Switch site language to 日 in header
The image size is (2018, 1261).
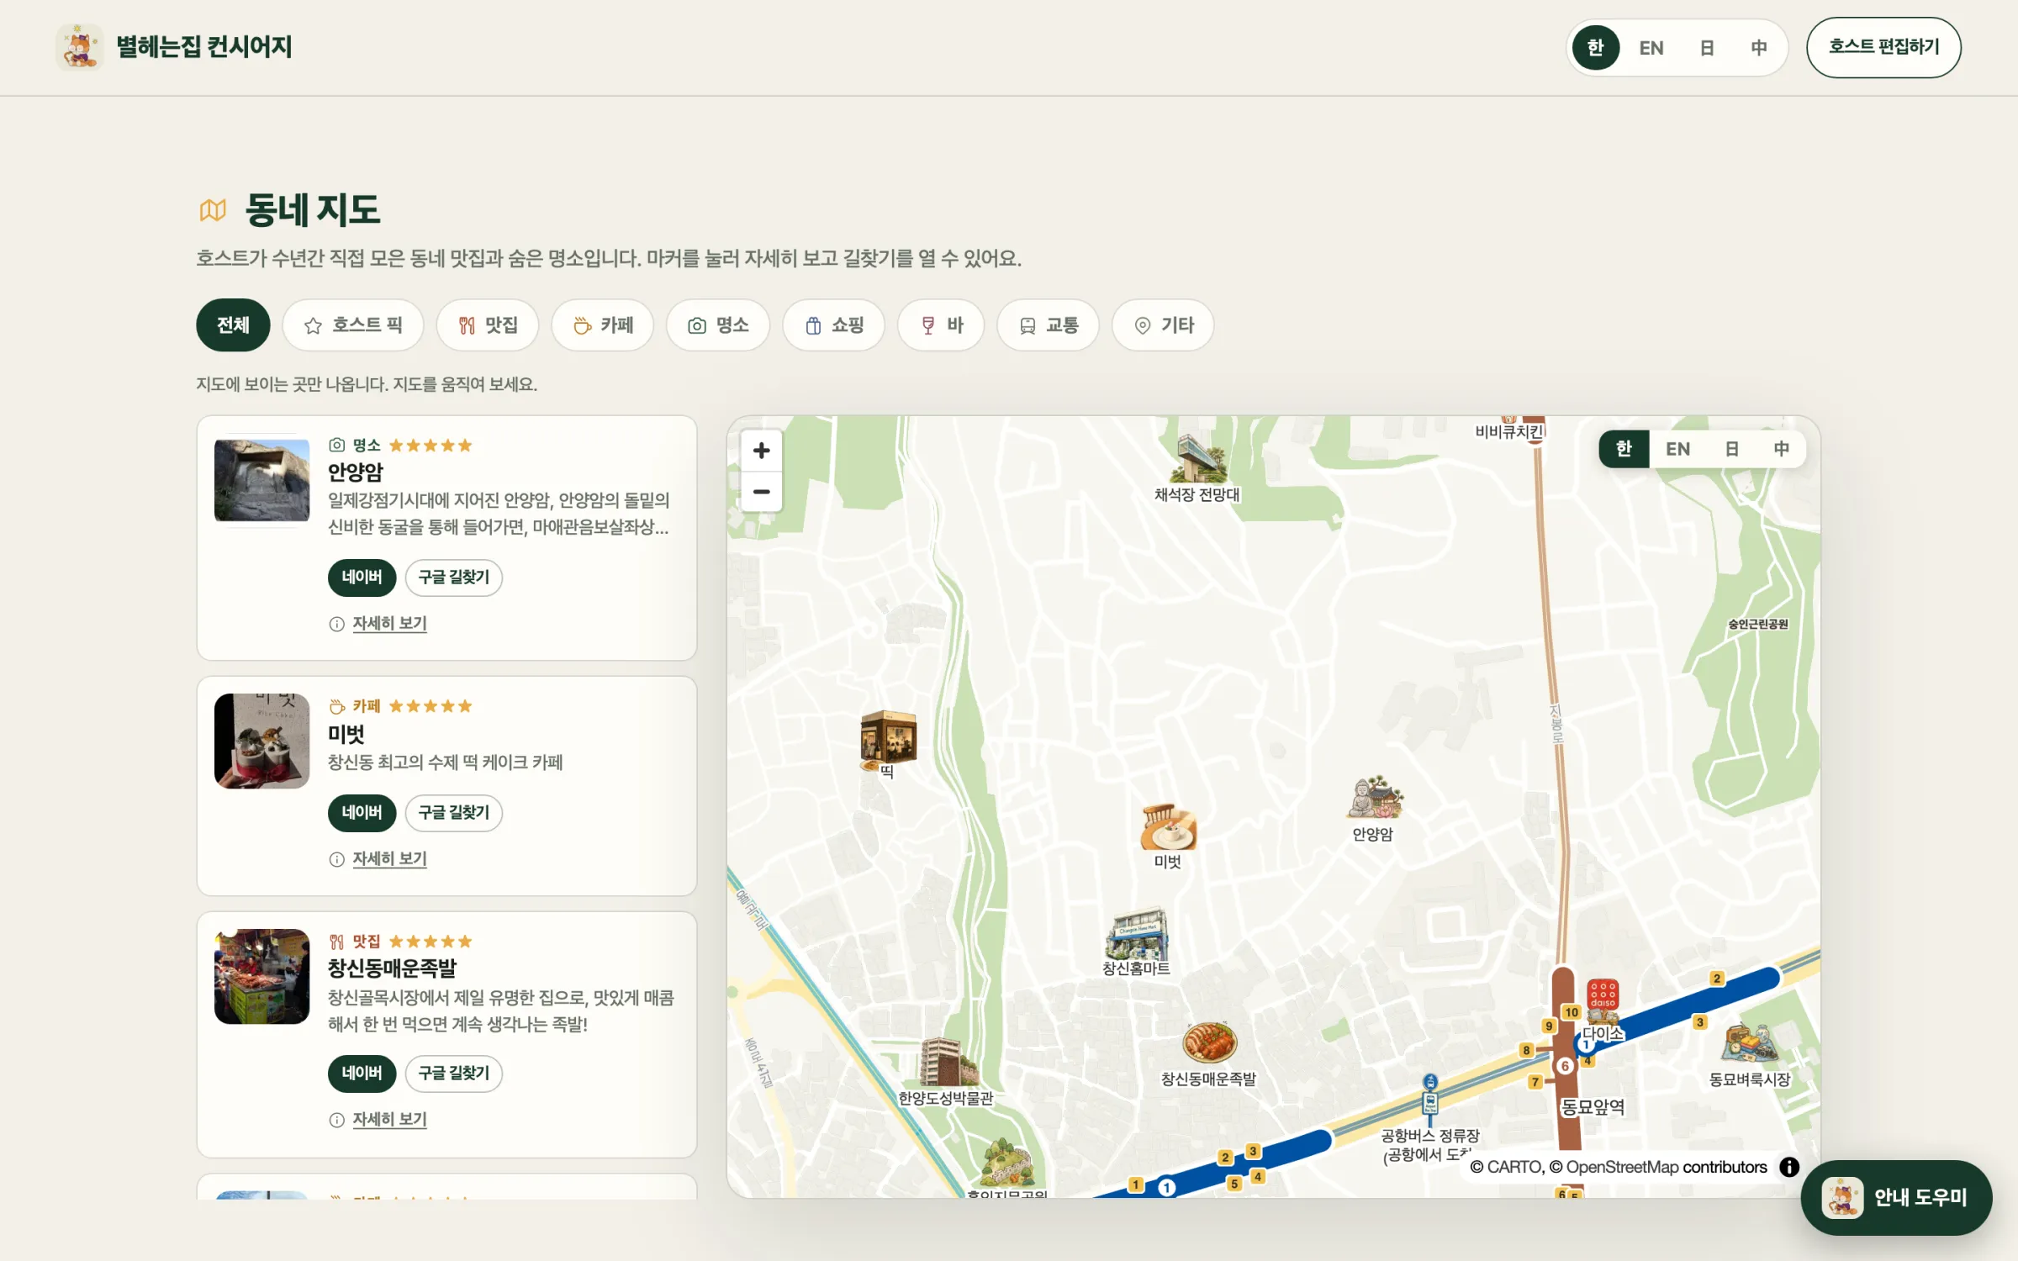(x=1706, y=48)
